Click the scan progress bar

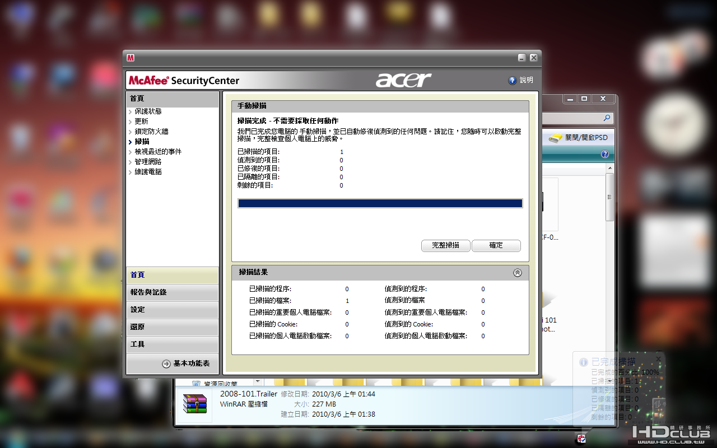tap(380, 203)
